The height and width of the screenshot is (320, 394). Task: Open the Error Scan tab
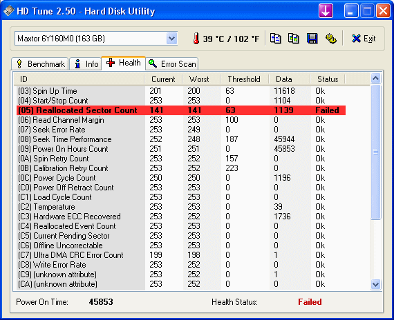[172, 64]
